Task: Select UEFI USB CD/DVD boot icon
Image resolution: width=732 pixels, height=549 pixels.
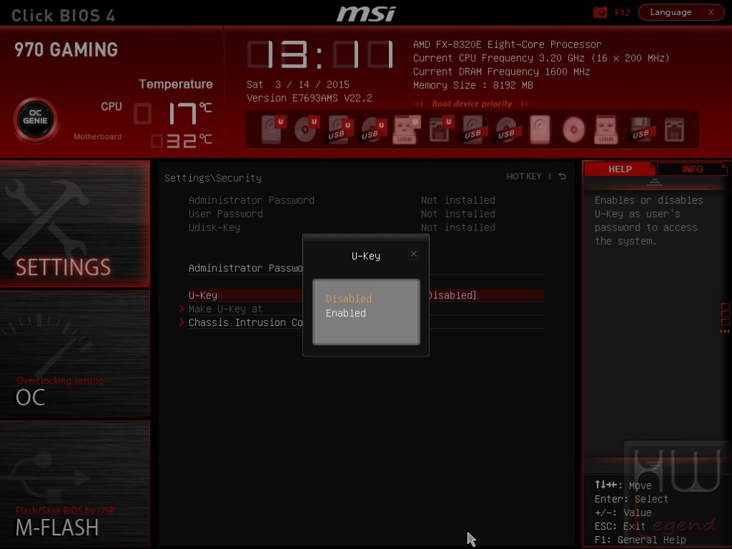Action: pos(373,129)
